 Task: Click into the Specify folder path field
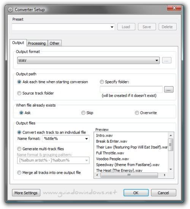pyautogui.click(x=131, y=90)
